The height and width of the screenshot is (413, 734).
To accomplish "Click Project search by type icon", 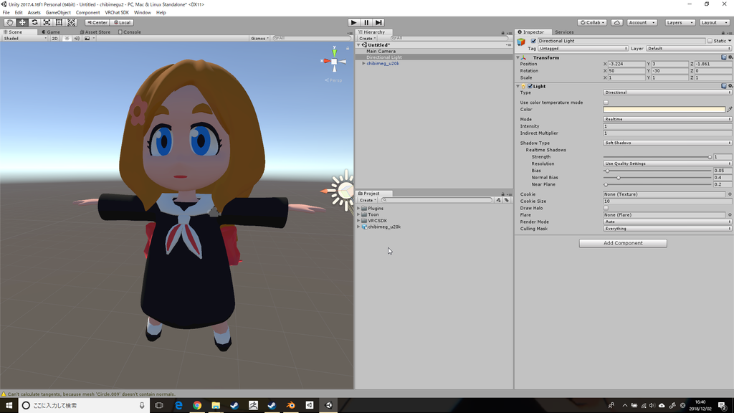I will coord(499,200).
